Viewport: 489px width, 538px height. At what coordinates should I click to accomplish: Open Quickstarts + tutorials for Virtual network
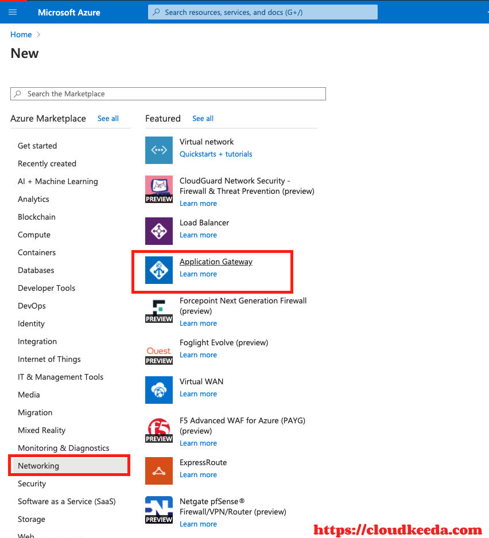(216, 154)
